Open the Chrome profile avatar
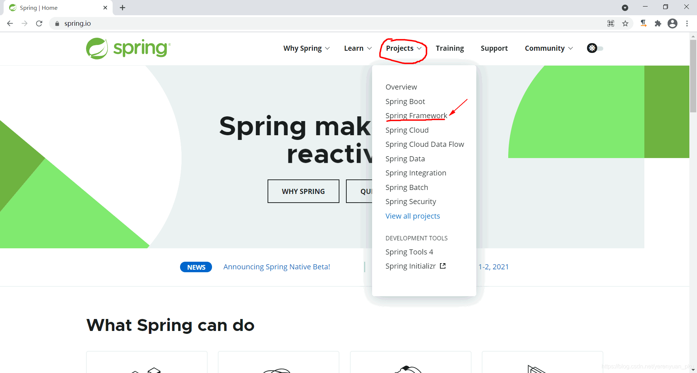 (x=673, y=24)
